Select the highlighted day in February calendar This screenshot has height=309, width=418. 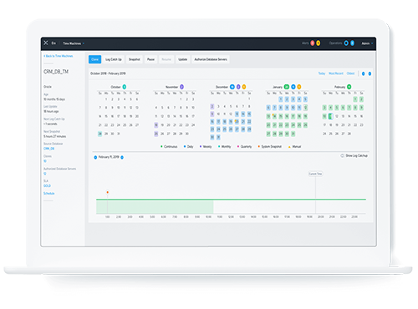tap(330, 116)
